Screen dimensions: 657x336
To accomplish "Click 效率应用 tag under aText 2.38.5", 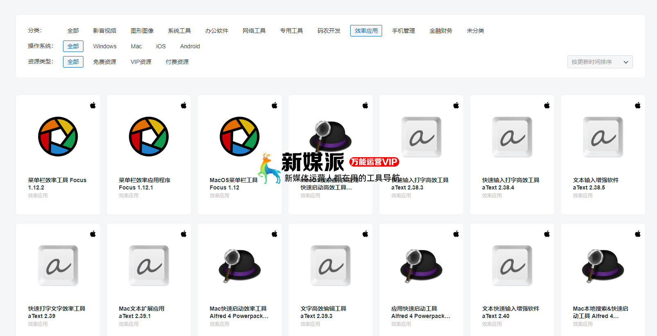I will (x=583, y=196).
